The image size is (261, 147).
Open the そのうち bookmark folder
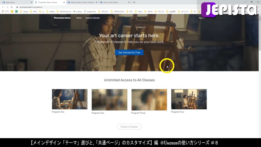pyautogui.click(x=149, y=11)
